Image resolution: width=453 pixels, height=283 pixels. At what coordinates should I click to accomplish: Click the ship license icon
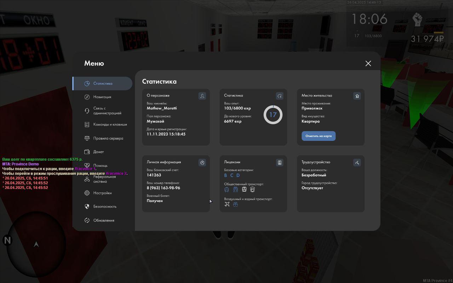(x=236, y=204)
